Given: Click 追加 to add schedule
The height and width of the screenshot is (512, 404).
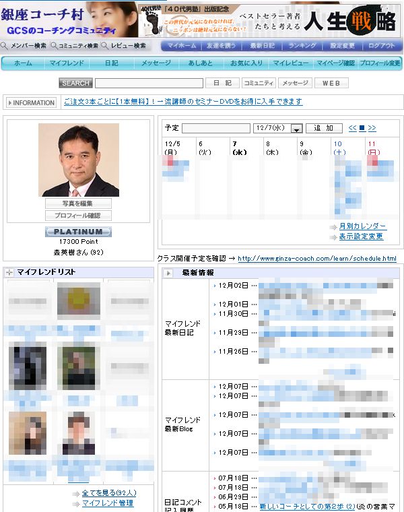Looking at the screenshot, I should (x=324, y=128).
